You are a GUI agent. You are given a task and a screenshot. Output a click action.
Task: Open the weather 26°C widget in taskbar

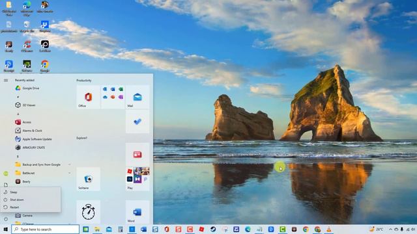pos(376,229)
